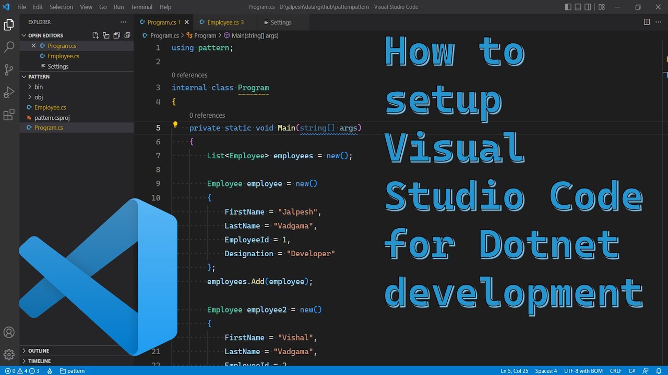
Task: Open the Customize Layout control
Action: (x=602, y=7)
